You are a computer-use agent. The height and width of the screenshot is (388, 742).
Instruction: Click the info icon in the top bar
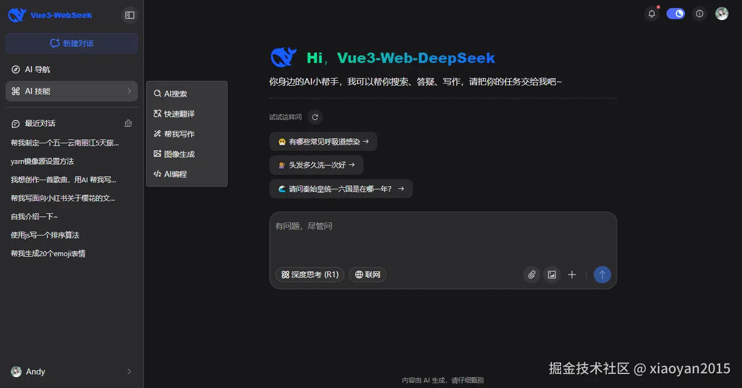(x=700, y=14)
